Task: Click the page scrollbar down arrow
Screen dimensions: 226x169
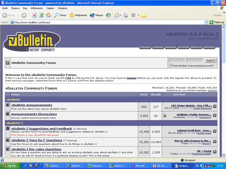Action: point(224,155)
